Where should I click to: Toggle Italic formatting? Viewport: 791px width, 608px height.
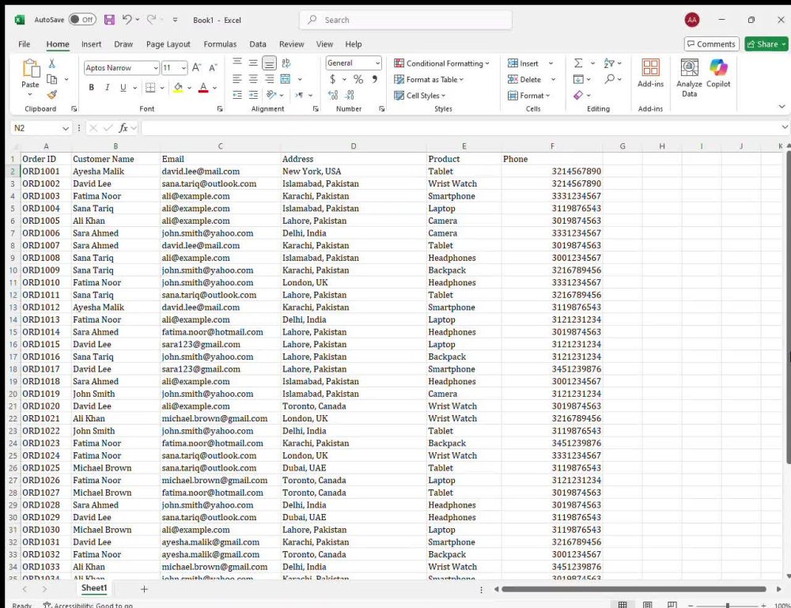107,87
